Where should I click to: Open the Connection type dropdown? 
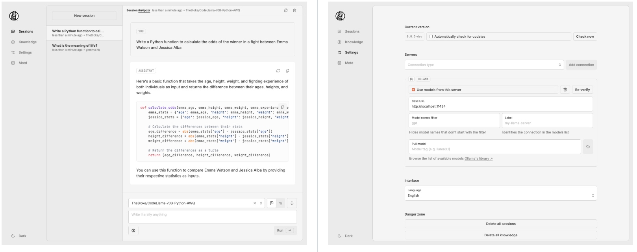pyautogui.click(x=484, y=65)
